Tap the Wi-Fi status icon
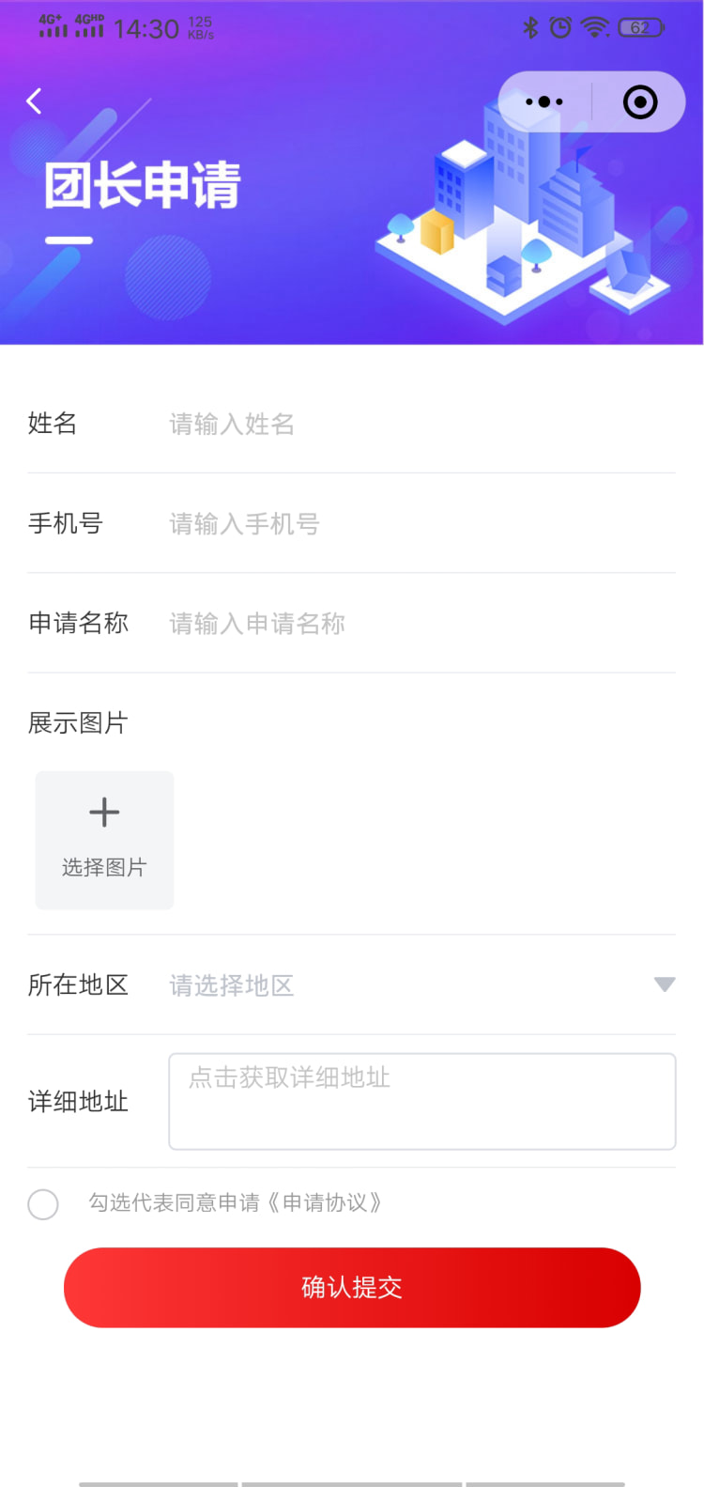This screenshot has height=1487, width=704. pyautogui.click(x=595, y=27)
